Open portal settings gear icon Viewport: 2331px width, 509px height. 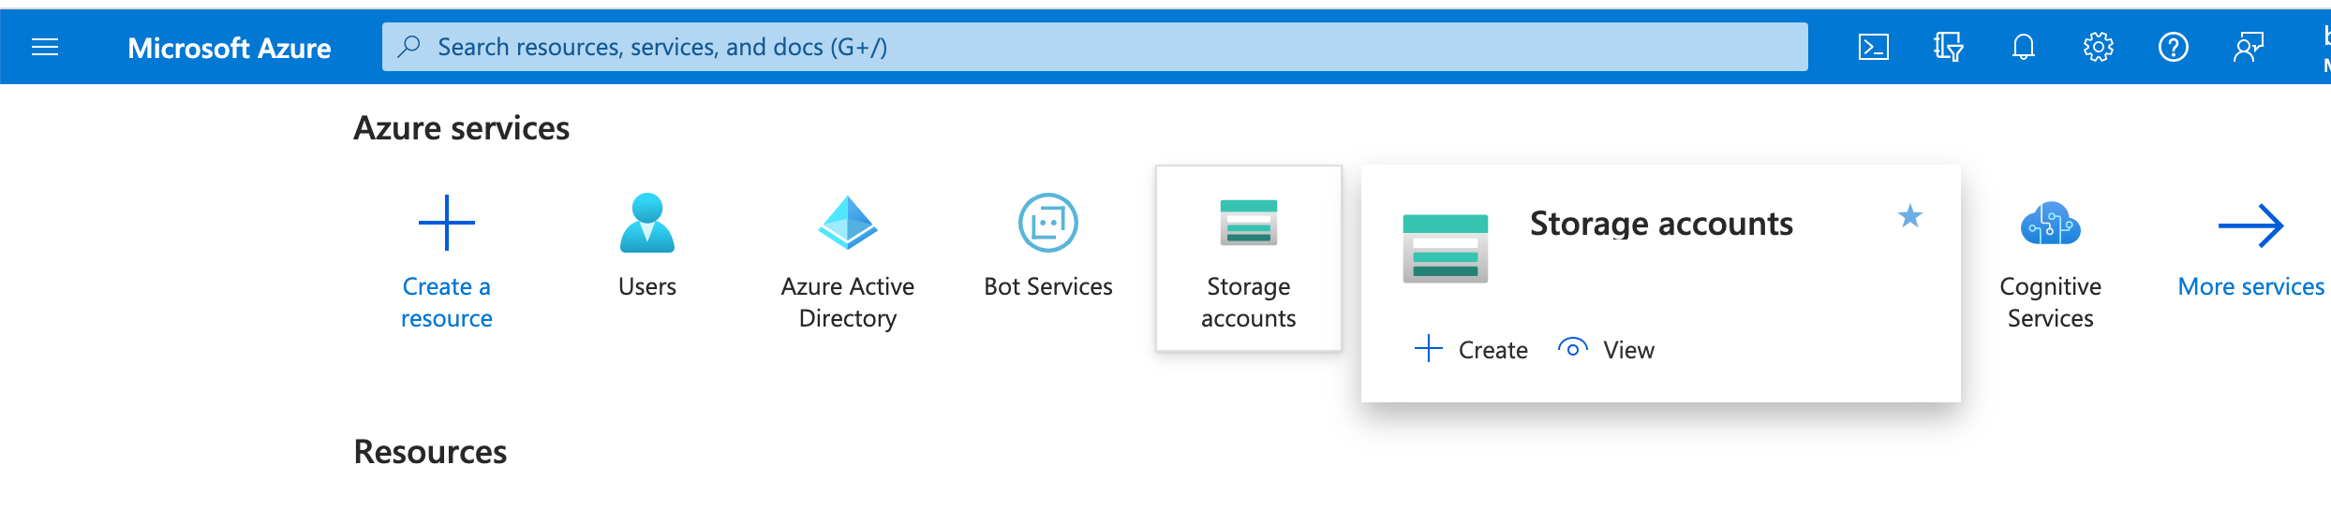pos(2098,47)
